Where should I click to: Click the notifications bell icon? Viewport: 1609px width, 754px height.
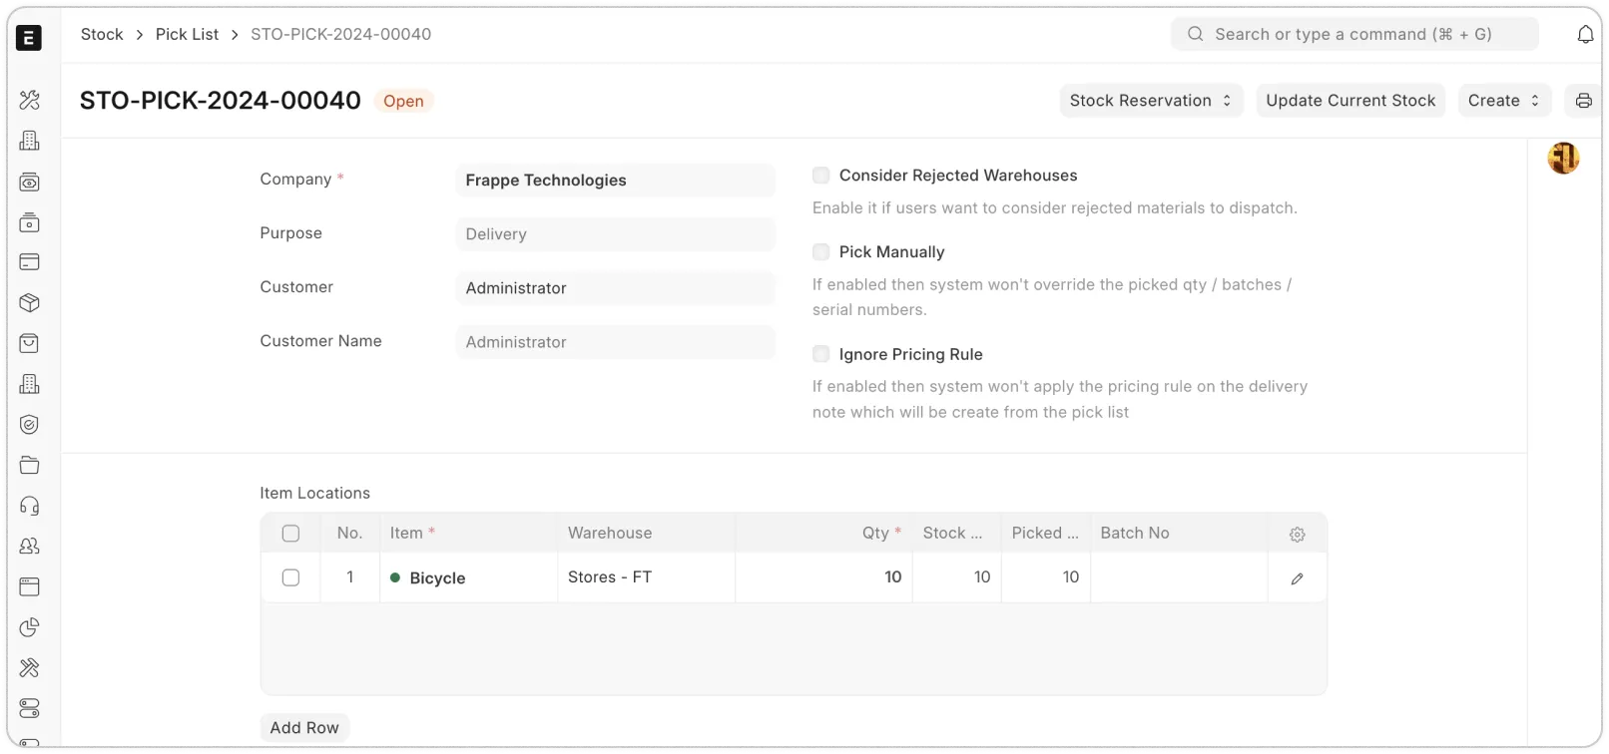[1585, 35]
